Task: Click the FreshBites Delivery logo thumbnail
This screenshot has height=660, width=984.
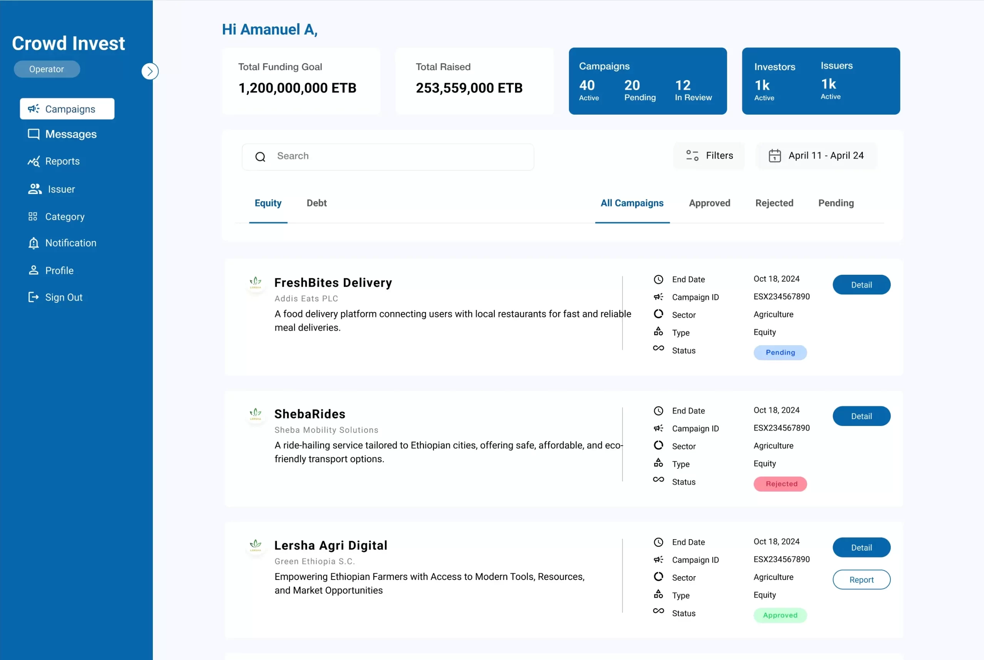Action: (256, 283)
